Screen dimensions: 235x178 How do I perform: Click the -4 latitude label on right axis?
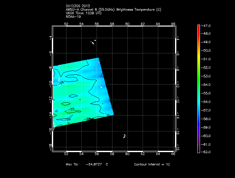[178, 38]
